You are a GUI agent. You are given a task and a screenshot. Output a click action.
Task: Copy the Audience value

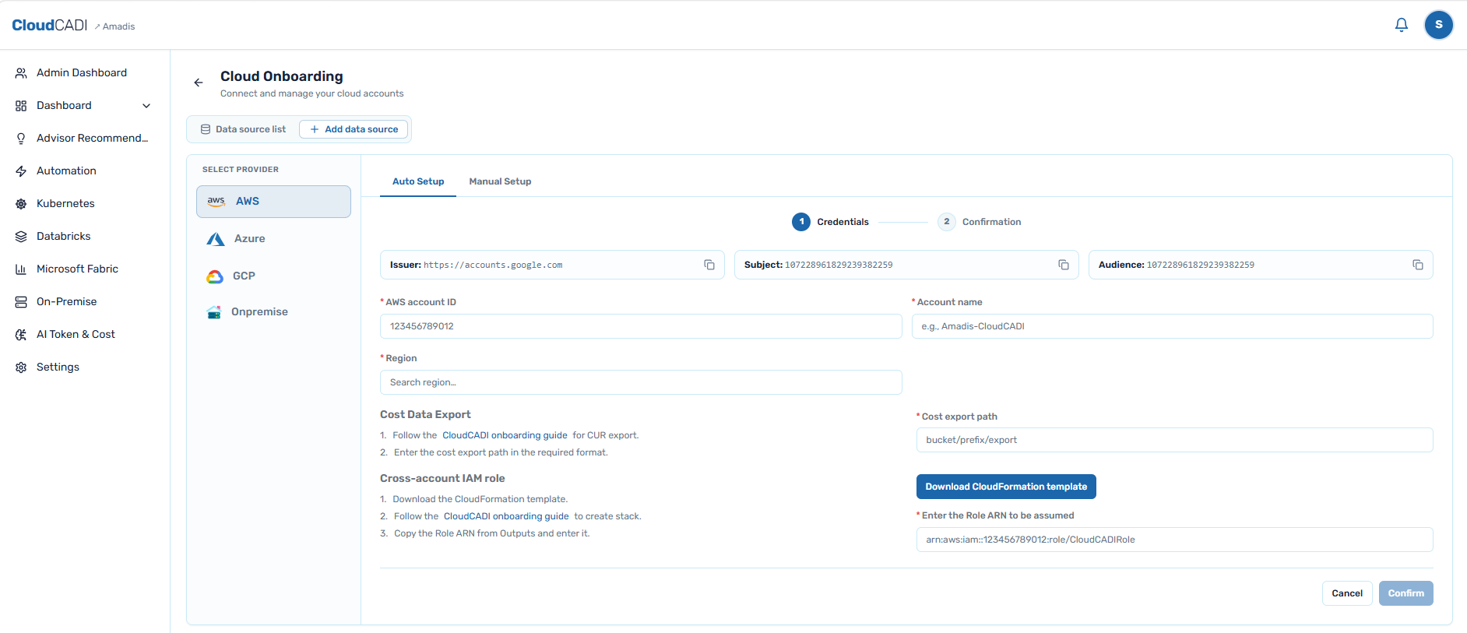[x=1418, y=265]
